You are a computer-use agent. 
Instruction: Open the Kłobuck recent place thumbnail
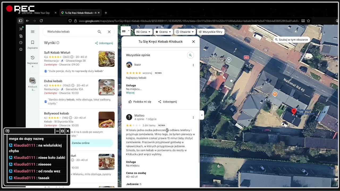click(32, 81)
